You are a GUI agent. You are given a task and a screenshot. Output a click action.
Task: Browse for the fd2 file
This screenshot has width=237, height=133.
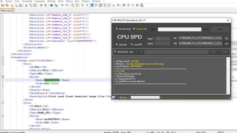coord(226,44)
